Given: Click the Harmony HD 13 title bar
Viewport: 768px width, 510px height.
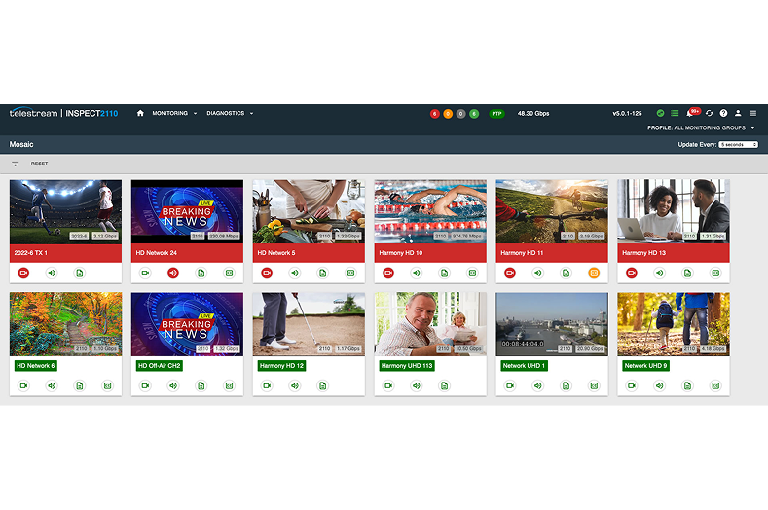Looking at the screenshot, I should click(674, 253).
